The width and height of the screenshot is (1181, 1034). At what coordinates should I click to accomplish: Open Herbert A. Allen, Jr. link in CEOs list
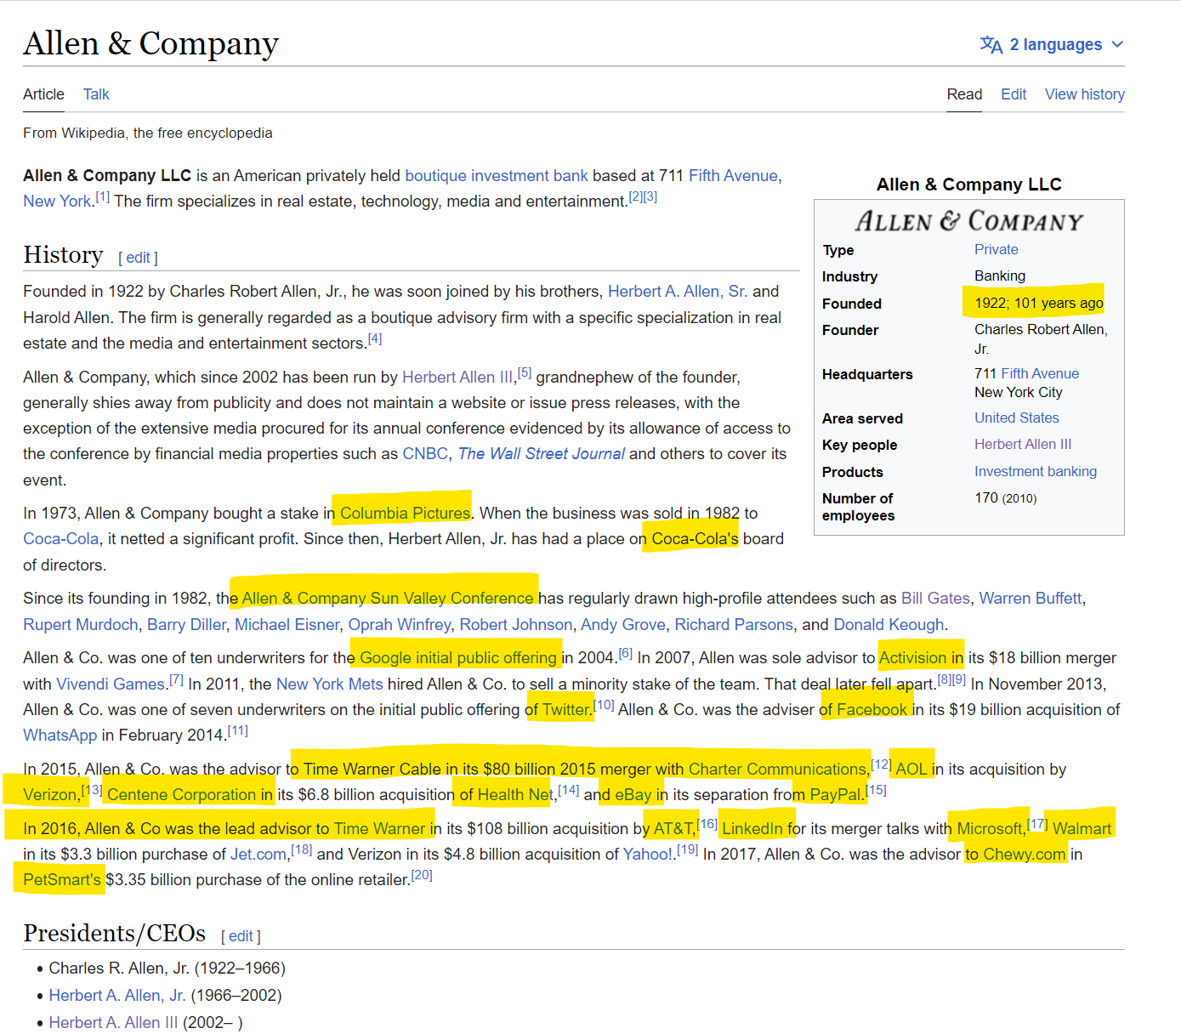coord(117,996)
